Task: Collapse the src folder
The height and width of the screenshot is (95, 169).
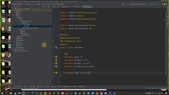Action: click(x=15, y=16)
